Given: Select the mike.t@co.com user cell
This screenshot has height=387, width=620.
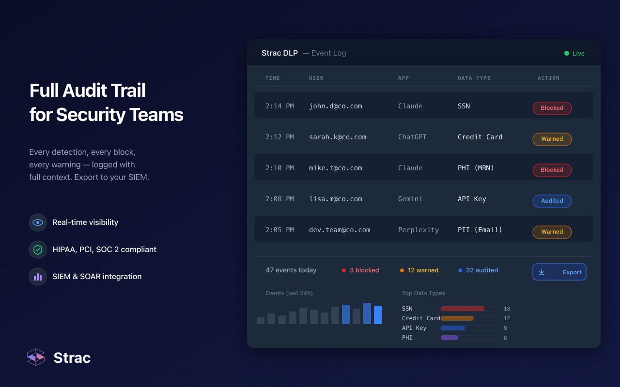Looking at the screenshot, I should (336, 168).
